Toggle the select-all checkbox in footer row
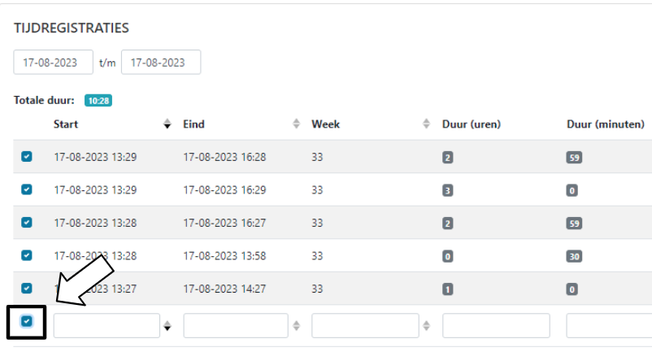 tap(27, 321)
